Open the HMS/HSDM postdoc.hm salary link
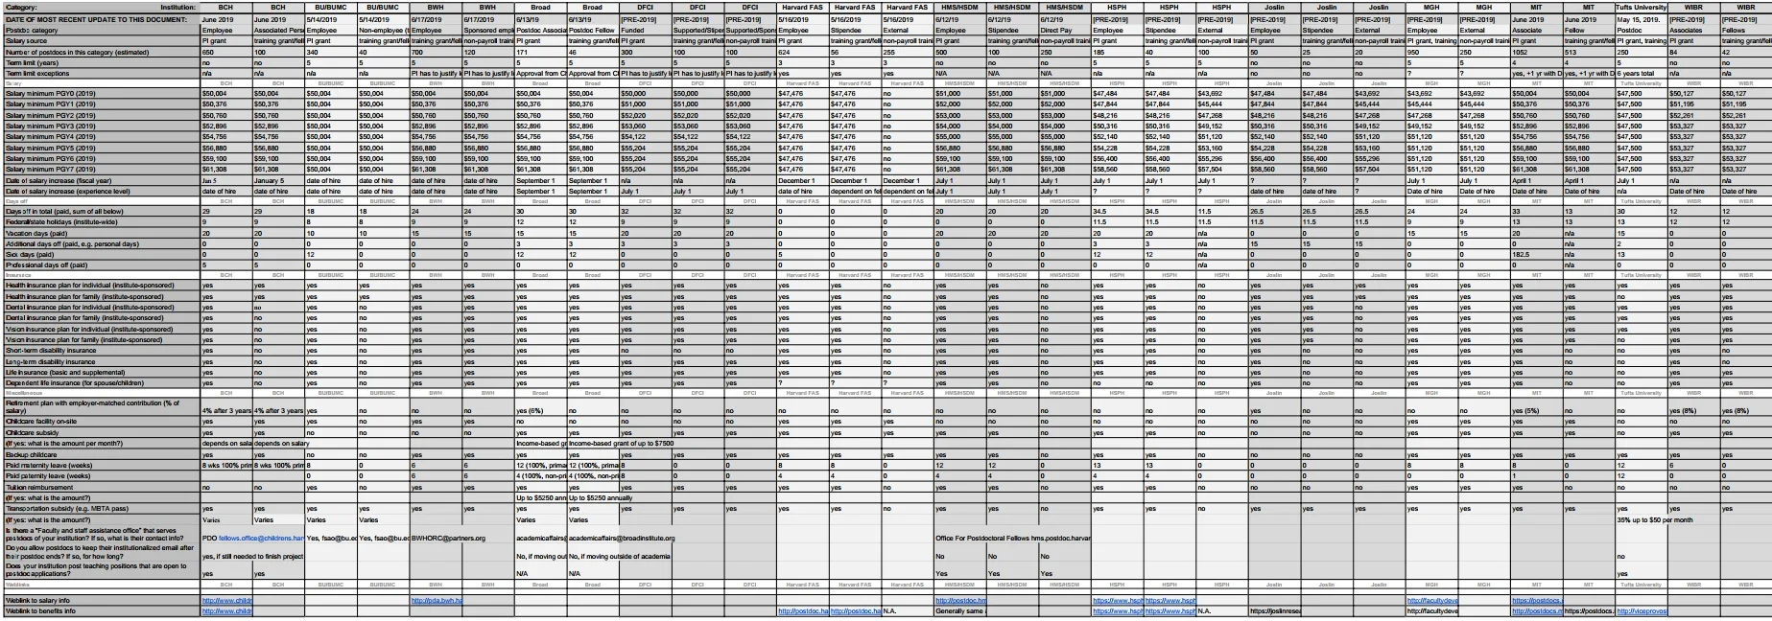The height and width of the screenshot is (621, 1772). (960, 601)
